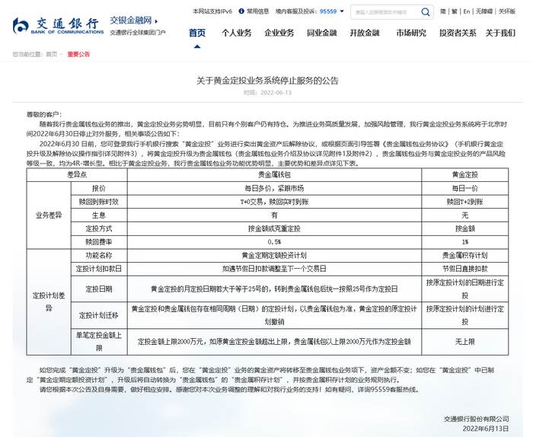This screenshot has height=437, width=533.
Task: Click the T+0交易，赎回实时到账 cell
Action: tap(274, 202)
